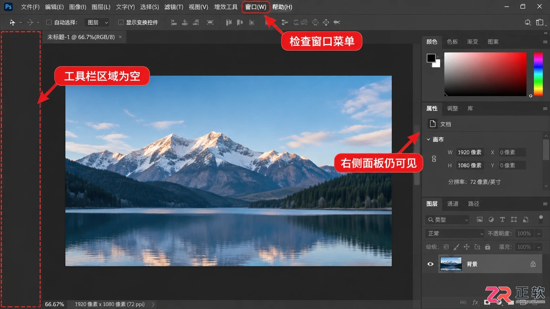Switch to the 调整 tab
This screenshot has height=309, width=550.
pyautogui.click(x=452, y=108)
